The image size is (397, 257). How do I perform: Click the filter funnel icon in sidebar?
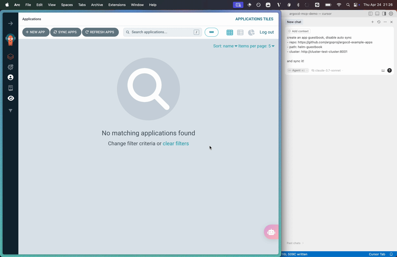coord(11,111)
